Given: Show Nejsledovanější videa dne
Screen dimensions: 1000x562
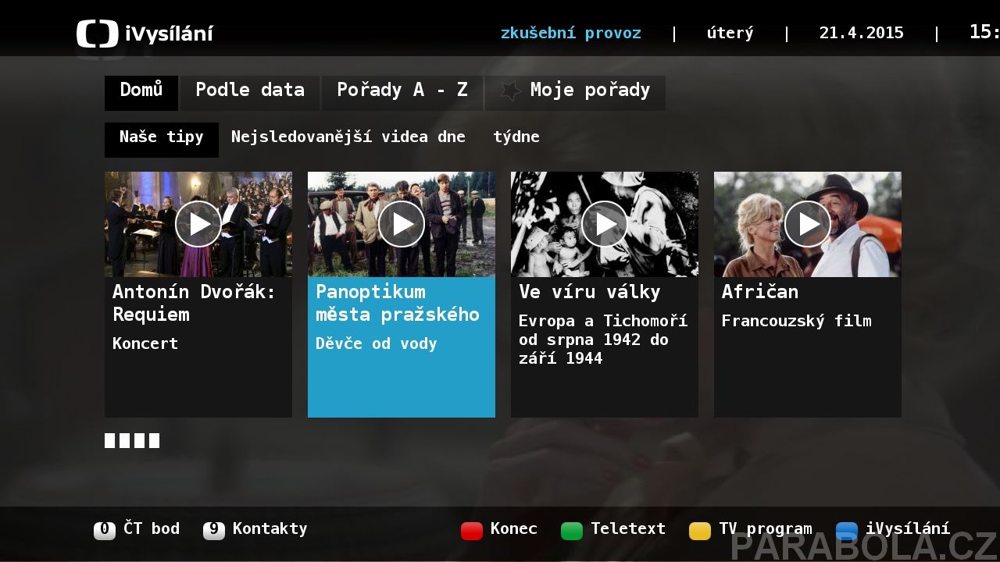Looking at the screenshot, I should [348, 137].
